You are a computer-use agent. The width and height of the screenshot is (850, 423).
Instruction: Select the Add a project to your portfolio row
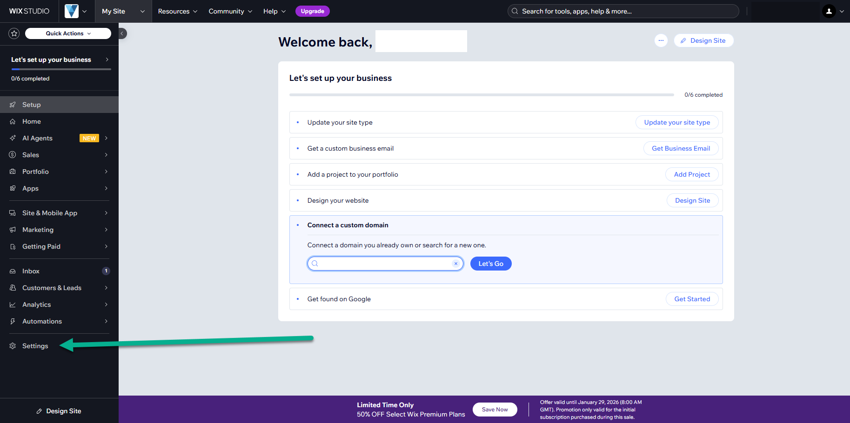click(506, 174)
